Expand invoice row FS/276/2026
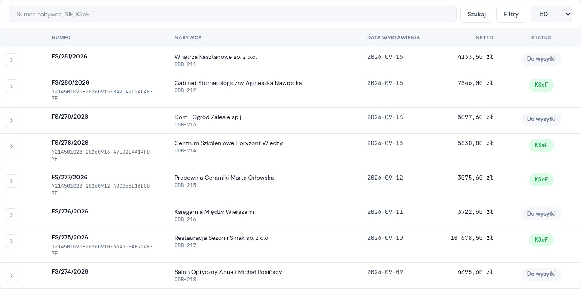The image size is (581, 289). [x=12, y=215]
